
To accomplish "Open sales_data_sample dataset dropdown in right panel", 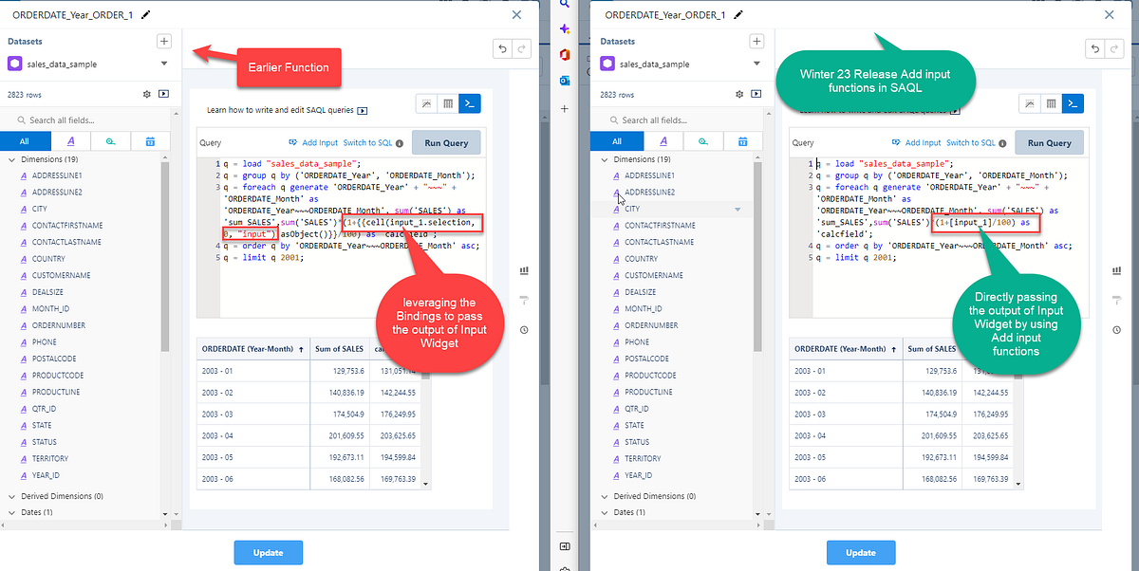I will pyautogui.click(x=757, y=64).
